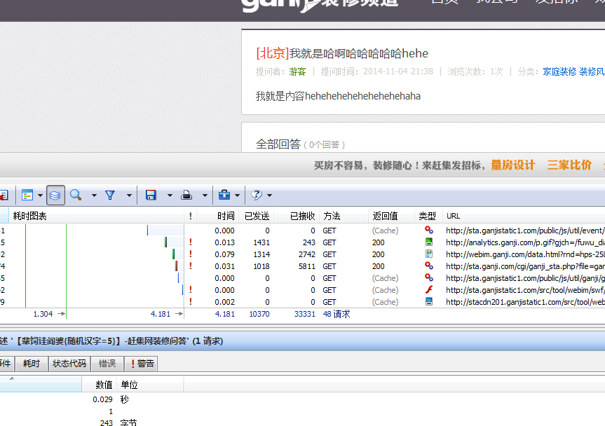The height and width of the screenshot is (426, 605).
Task: Click the 量房设计 link in the banner
Action: 512,165
